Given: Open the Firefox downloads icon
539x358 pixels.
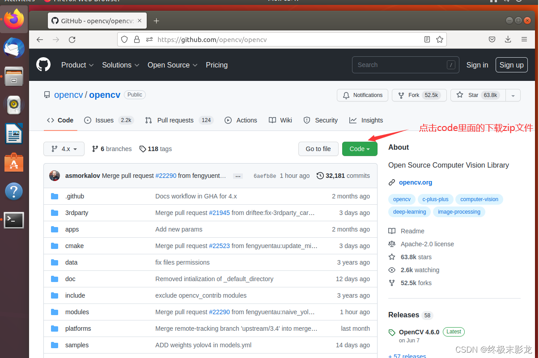Looking at the screenshot, I should tap(508, 39).
